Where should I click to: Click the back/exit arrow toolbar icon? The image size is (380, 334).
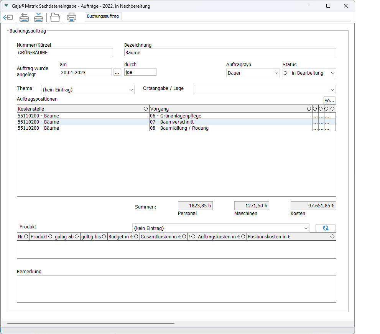click(x=8, y=18)
